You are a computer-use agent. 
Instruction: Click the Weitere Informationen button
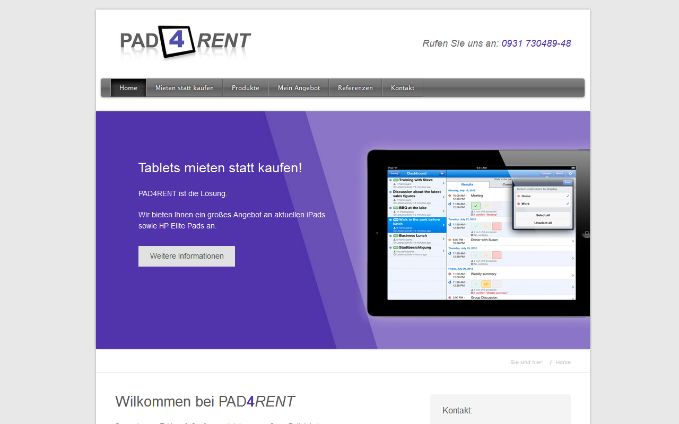pos(187,256)
